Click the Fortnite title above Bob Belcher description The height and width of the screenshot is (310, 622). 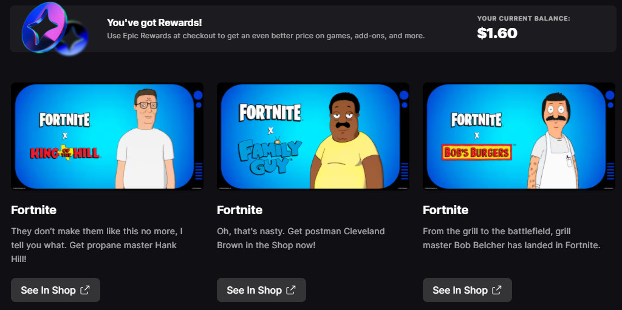445,210
